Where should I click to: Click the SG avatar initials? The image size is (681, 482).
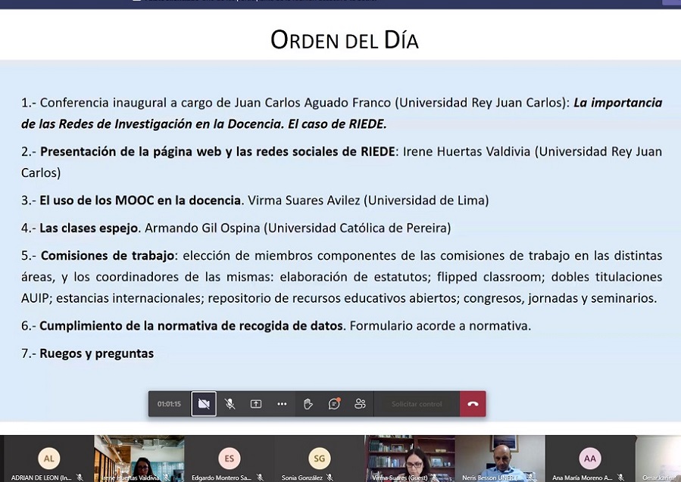319,458
